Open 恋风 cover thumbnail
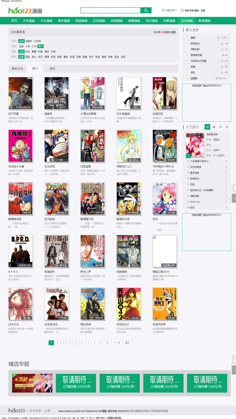 165,199
